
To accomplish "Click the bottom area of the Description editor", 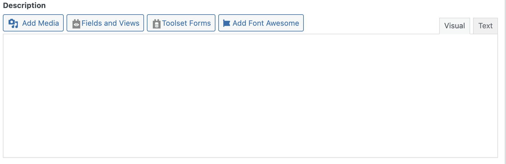I will pos(250,150).
